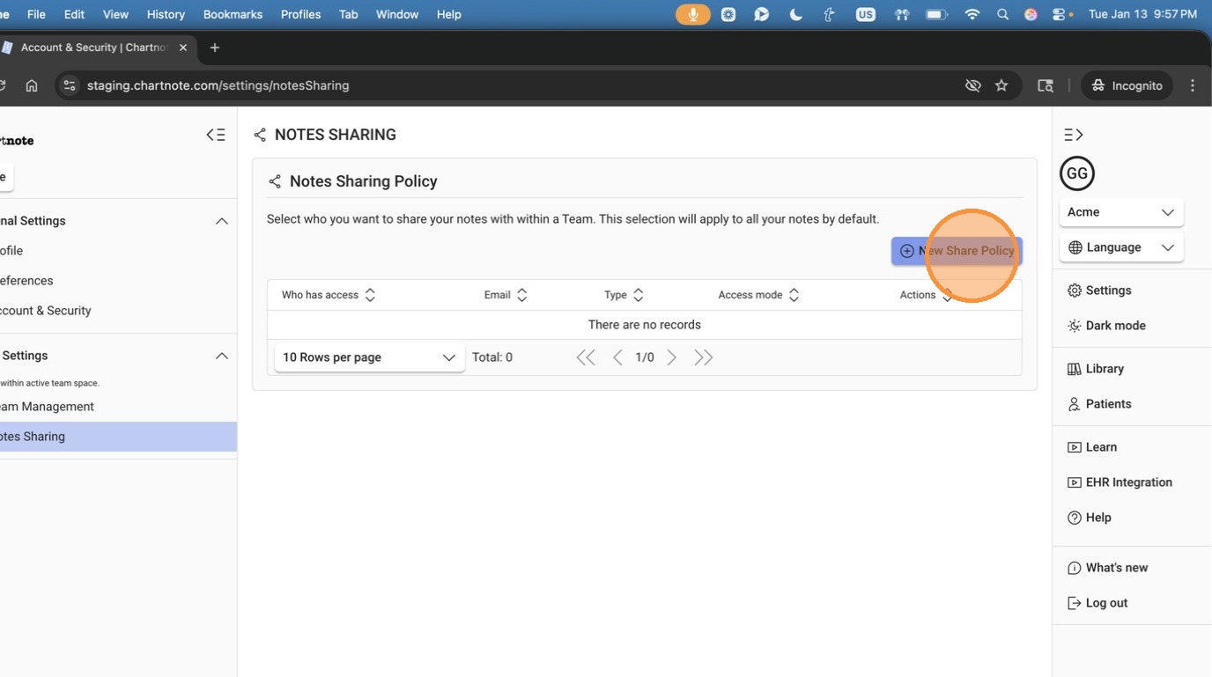1212x677 pixels.
Task: Bookmark this page with star icon
Action: 1001,85
